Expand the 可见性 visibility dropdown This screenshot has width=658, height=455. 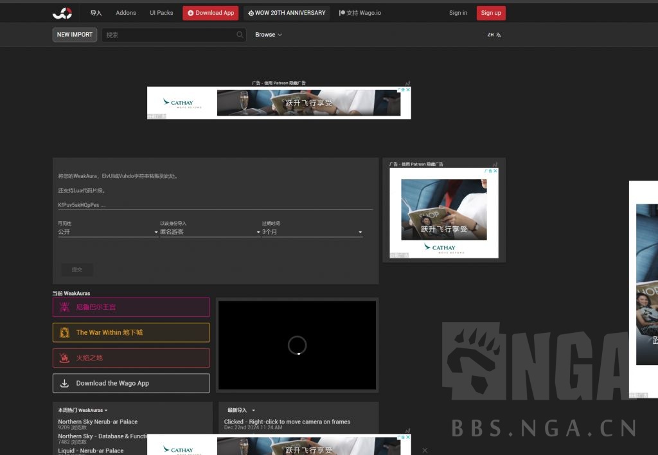click(107, 232)
